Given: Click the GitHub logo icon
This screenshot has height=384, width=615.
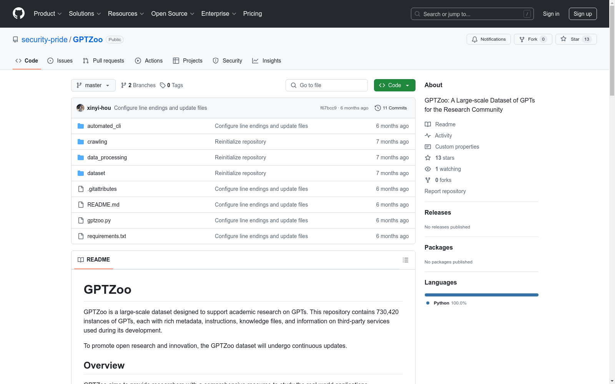Looking at the screenshot, I should 18,13.
